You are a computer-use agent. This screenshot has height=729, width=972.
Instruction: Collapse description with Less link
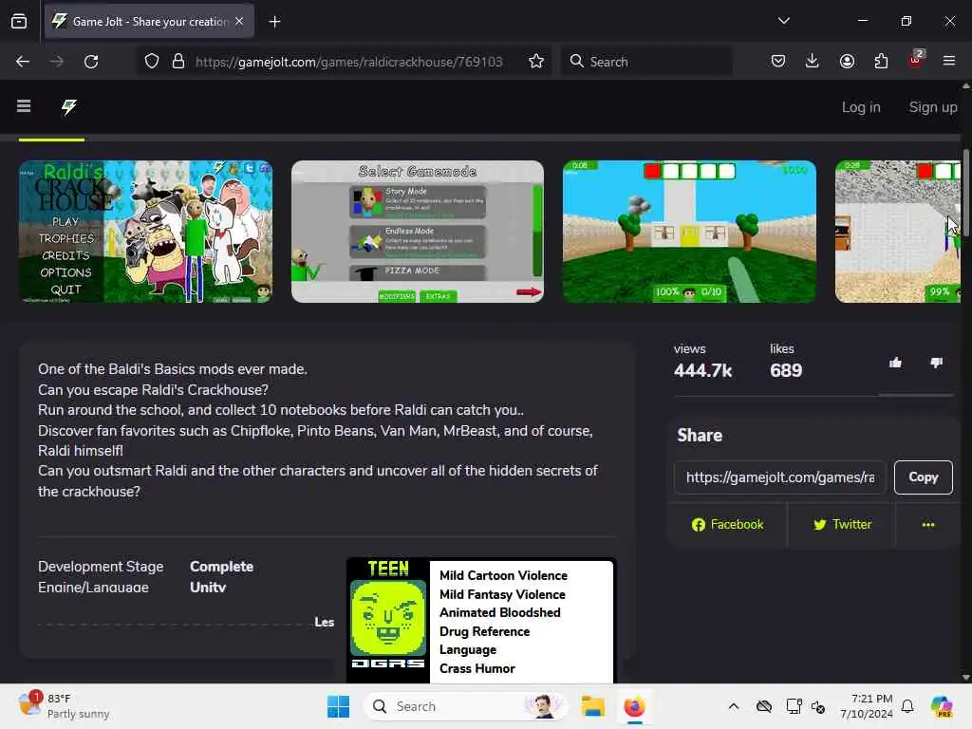pos(325,622)
